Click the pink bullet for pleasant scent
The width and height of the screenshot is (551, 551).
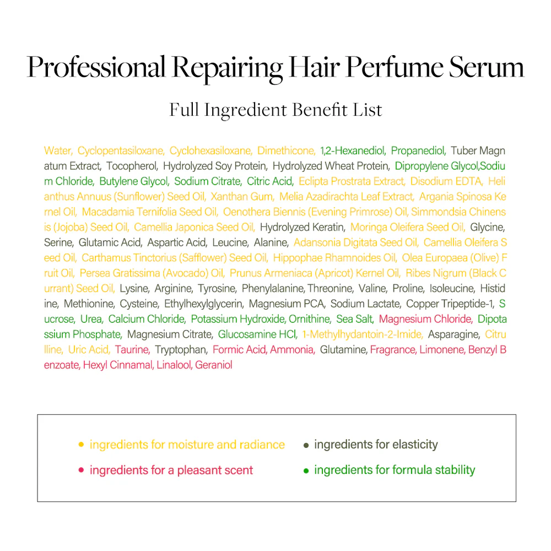click(x=80, y=470)
